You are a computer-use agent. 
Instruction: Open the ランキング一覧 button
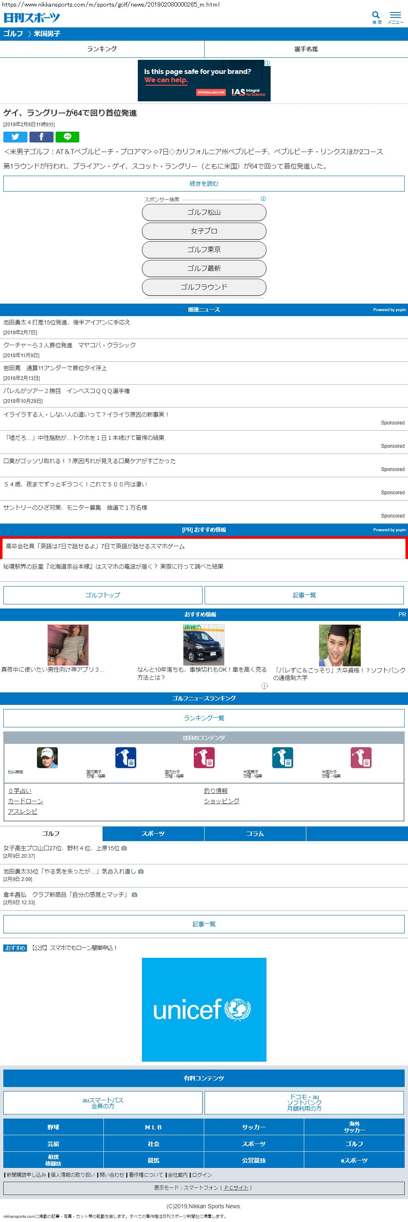[x=204, y=718]
